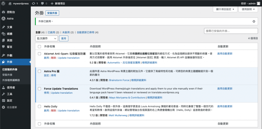This screenshot has height=129, width=262.
Task: Enable auto-updates for Force Update Translations
Action: (x=225, y=89)
